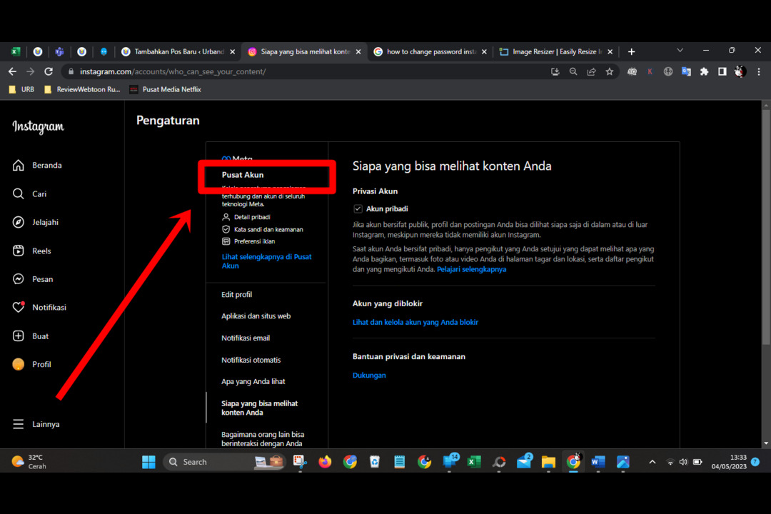Open a new browser tab
The width and height of the screenshot is (771, 514).
631,51
